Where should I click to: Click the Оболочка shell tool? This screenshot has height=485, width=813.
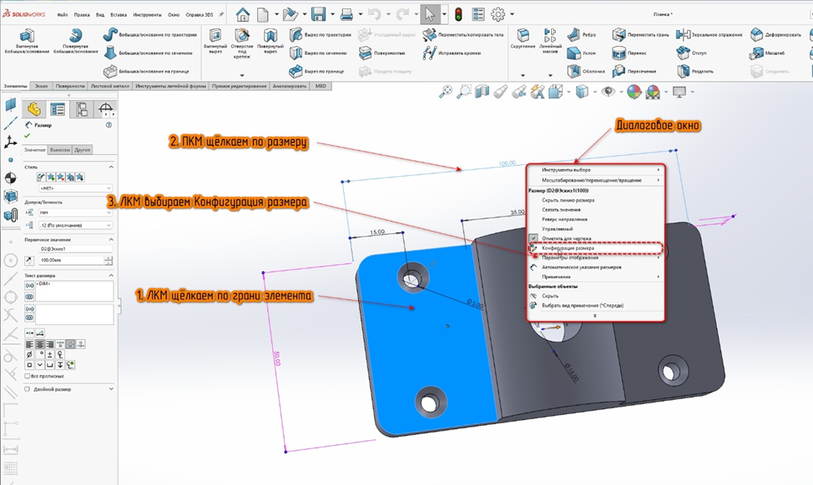coord(586,72)
